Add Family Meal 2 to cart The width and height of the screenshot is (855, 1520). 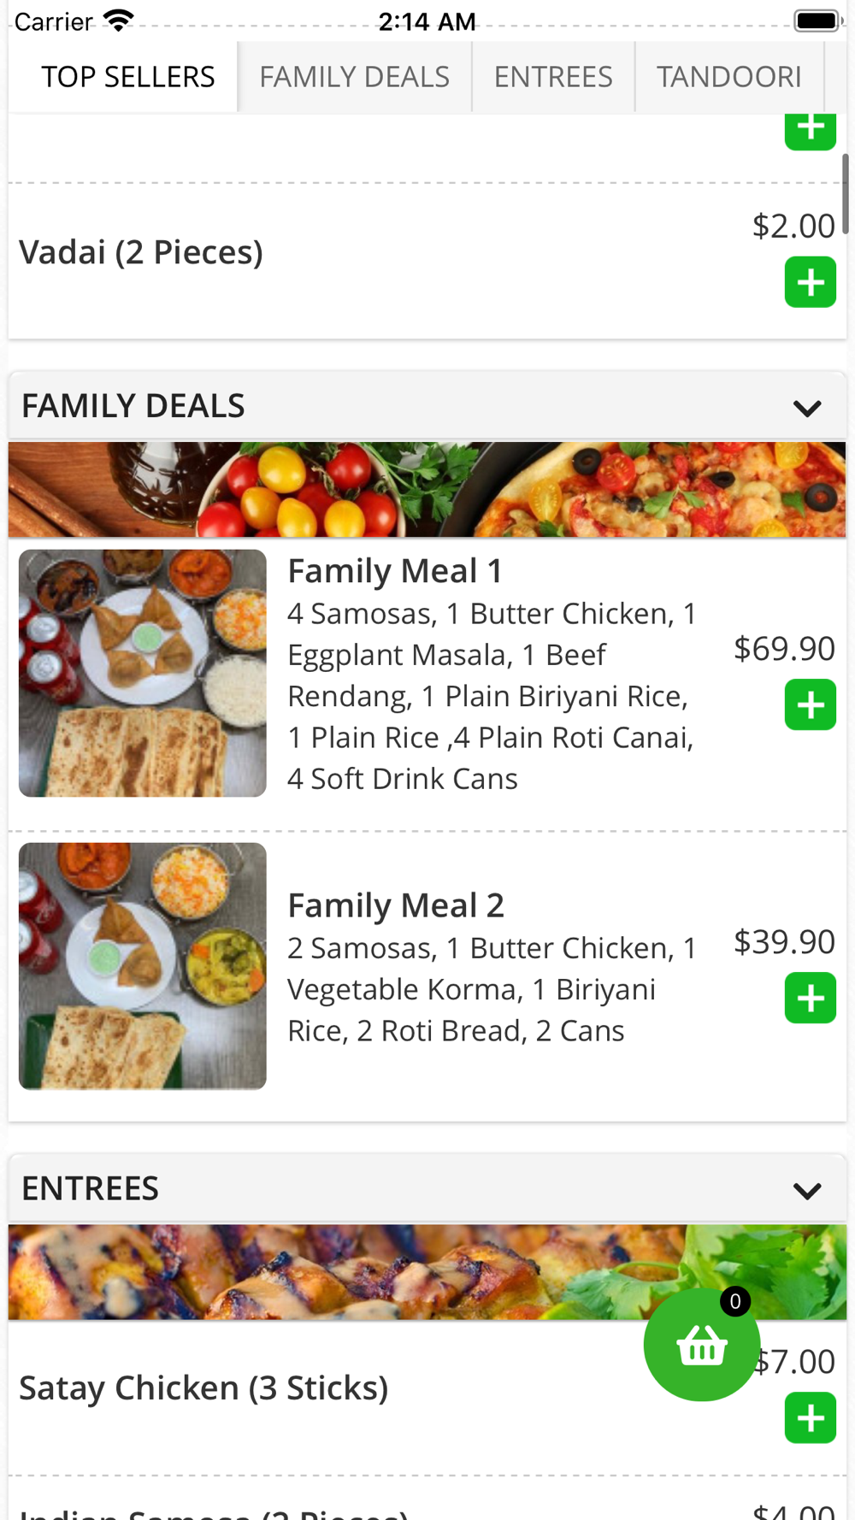pyautogui.click(x=810, y=998)
